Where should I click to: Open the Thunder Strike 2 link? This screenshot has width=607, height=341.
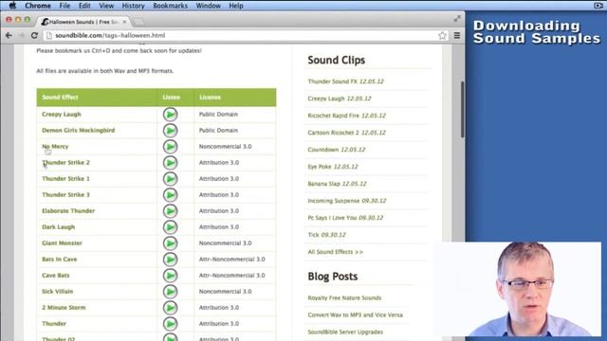[65, 162]
